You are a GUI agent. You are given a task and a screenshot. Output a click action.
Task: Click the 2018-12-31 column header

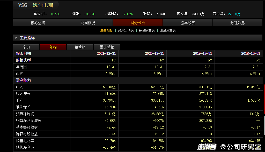251,53
